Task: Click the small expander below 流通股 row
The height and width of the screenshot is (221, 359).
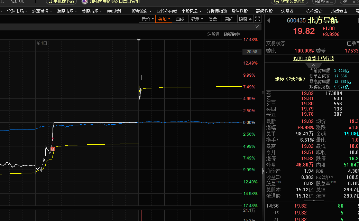Action: (314, 200)
